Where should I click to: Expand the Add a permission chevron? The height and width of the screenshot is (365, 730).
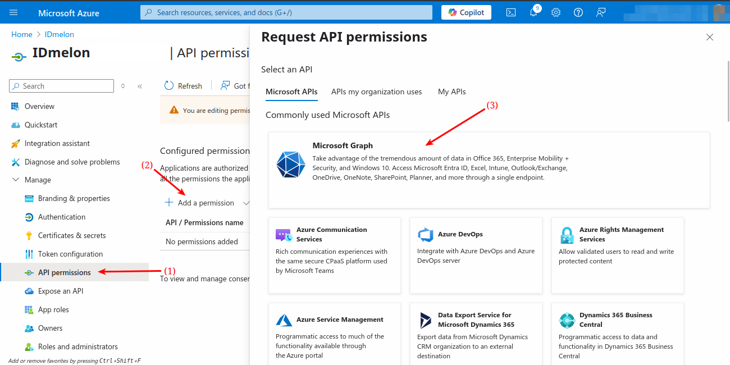(x=245, y=203)
